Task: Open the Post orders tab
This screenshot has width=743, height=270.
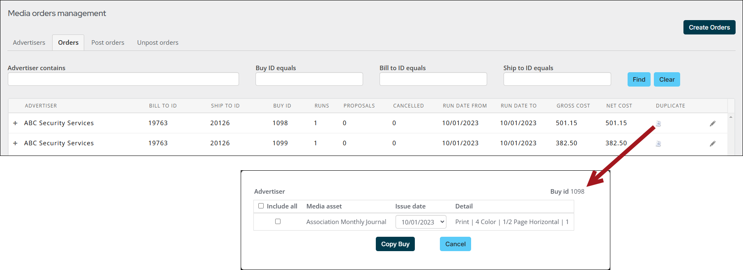Action: coord(108,43)
